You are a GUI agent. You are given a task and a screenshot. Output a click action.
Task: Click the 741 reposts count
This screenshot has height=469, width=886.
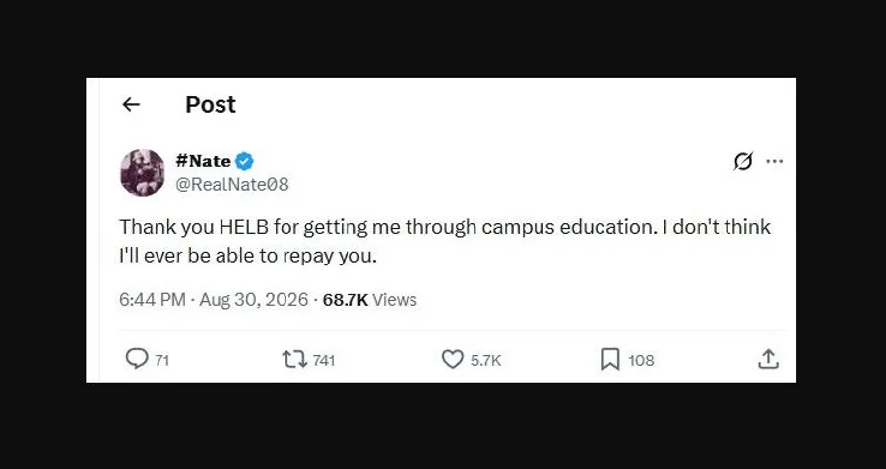(324, 360)
